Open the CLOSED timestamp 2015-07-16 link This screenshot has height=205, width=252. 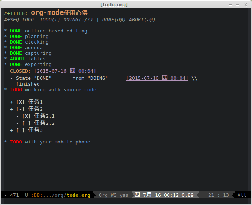pyautogui.click(x=65, y=71)
